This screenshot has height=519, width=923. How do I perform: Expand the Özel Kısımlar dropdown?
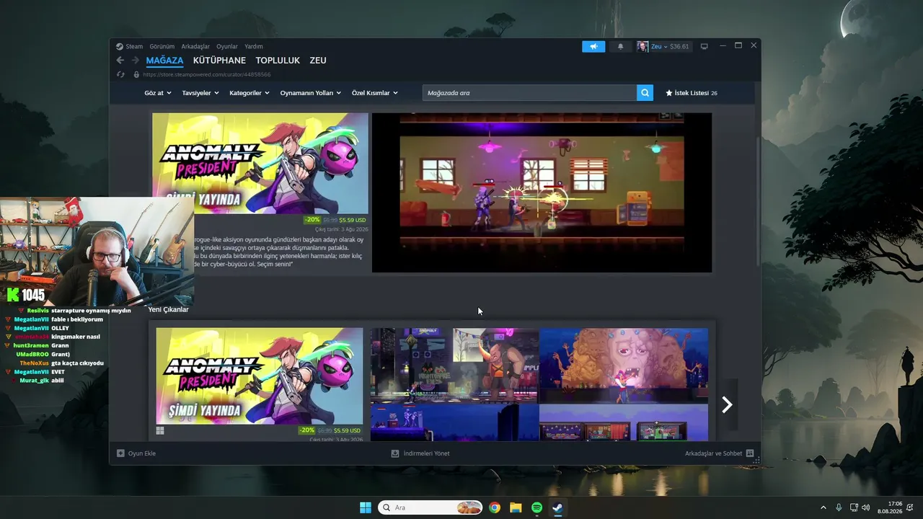(x=375, y=93)
